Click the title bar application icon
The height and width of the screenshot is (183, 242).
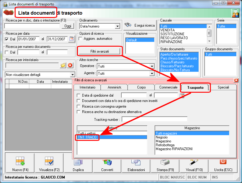tap(5, 4)
